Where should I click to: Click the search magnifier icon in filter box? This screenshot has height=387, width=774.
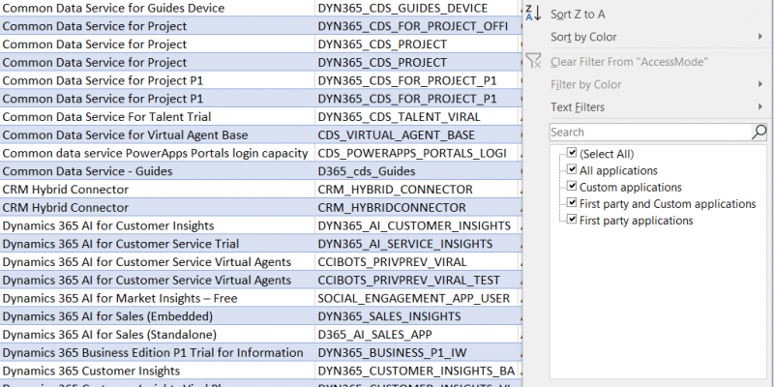(x=759, y=132)
